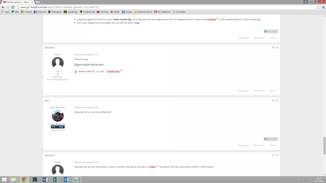The height and width of the screenshot is (183, 326).
Task: Click the share icon beside post #16
Action: (277, 101)
